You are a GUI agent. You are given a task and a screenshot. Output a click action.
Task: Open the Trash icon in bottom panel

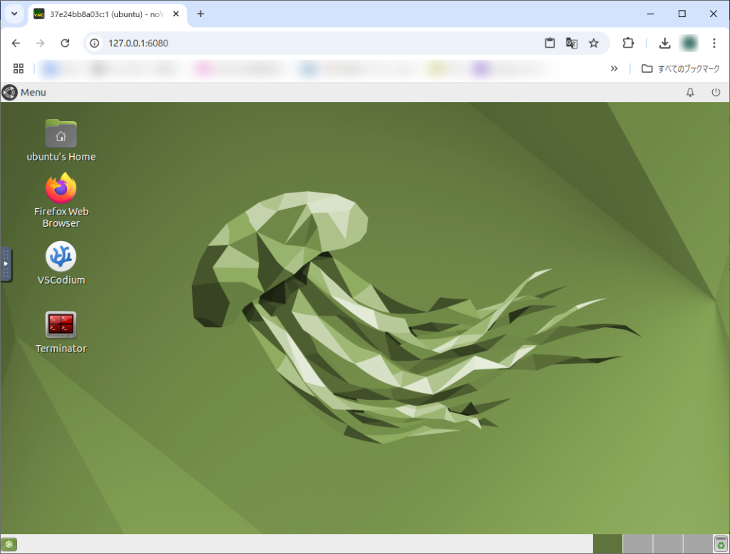pyautogui.click(x=721, y=544)
